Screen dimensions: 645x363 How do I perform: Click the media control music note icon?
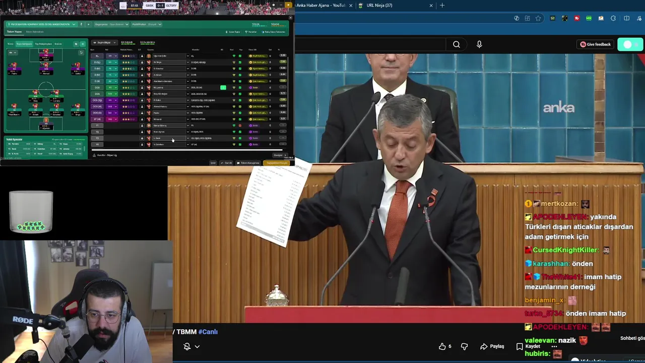pyautogui.click(x=639, y=18)
